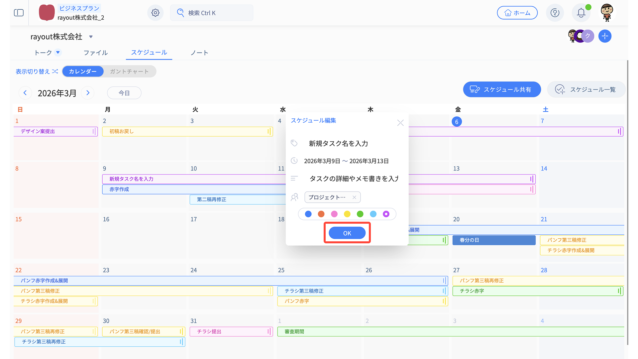The width and height of the screenshot is (638, 359).
Task: Go to next month chevron
Action: pyautogui.click(x=88, y=93)
